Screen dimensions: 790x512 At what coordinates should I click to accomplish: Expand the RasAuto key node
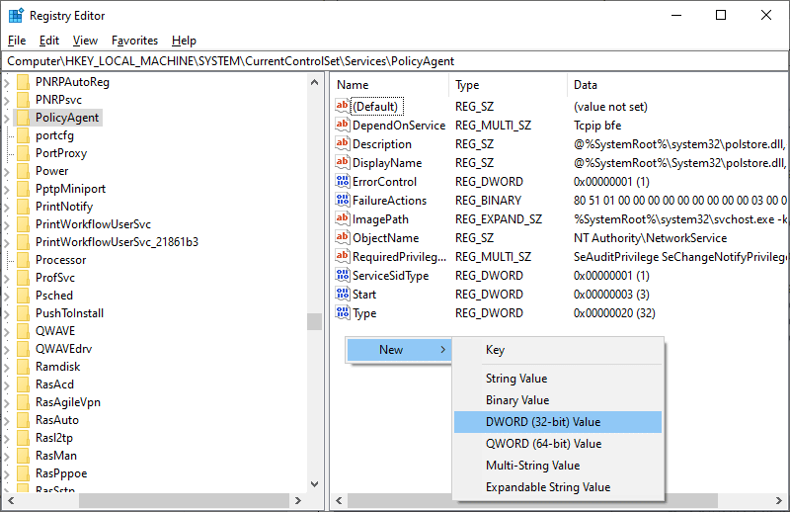coord(7,421)
